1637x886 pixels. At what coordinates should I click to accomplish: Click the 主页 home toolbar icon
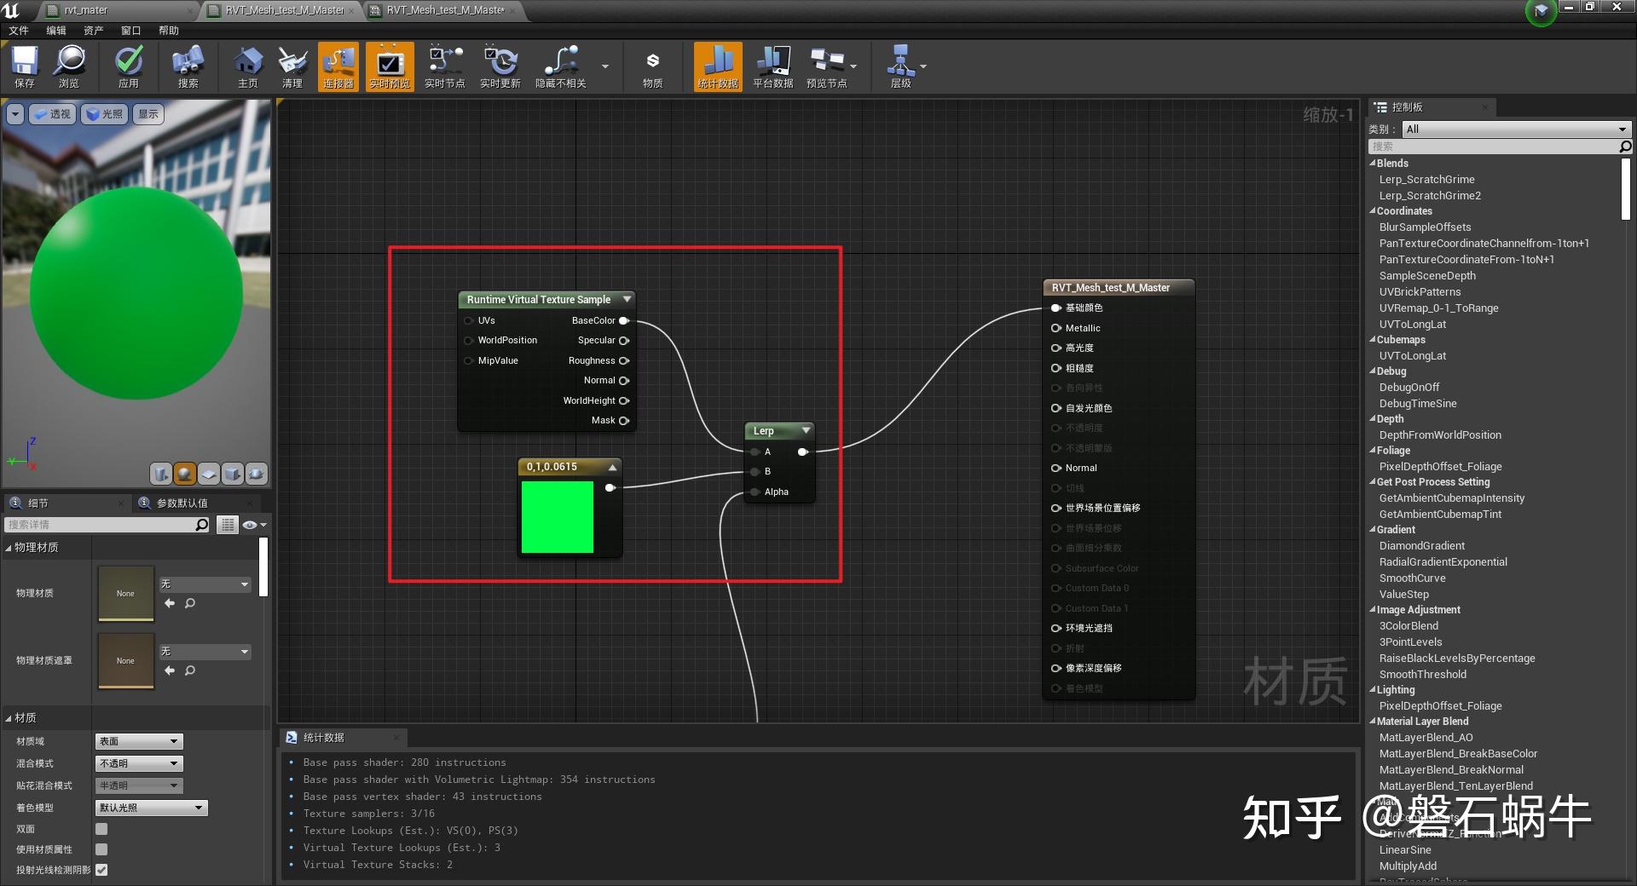click(x=247, y=66)
